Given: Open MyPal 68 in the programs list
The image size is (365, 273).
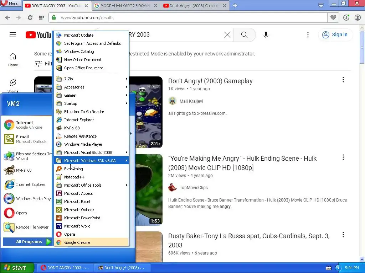Looking at the screenshot, I should click(x=91, y=128).
